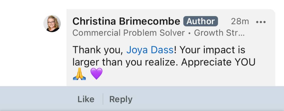284x111 pixels.
Task: Click 'larger than you realize' sentence
Action: pyautogui.click(x=125, y=63)
